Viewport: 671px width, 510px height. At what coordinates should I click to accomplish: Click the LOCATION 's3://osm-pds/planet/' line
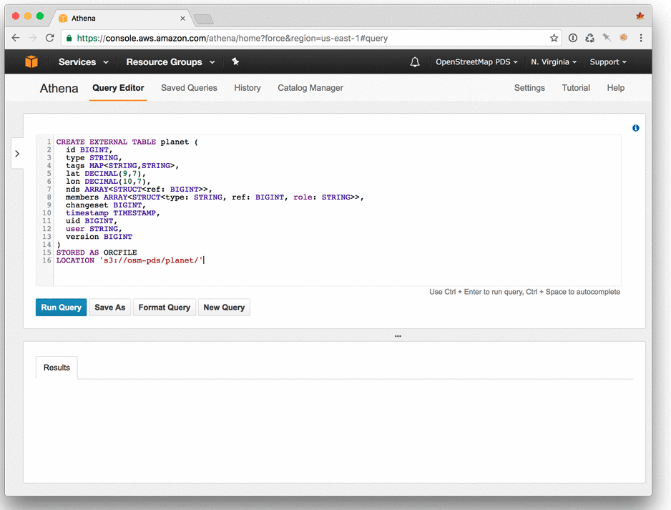tap(130, 260)
